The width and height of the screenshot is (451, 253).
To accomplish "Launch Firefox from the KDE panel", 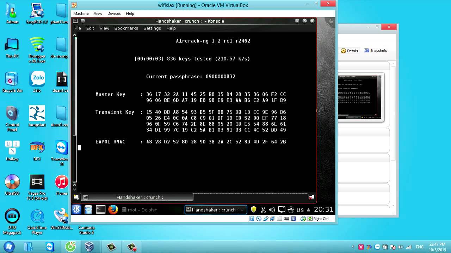I will pyautogui.click(x=113, y=210).
